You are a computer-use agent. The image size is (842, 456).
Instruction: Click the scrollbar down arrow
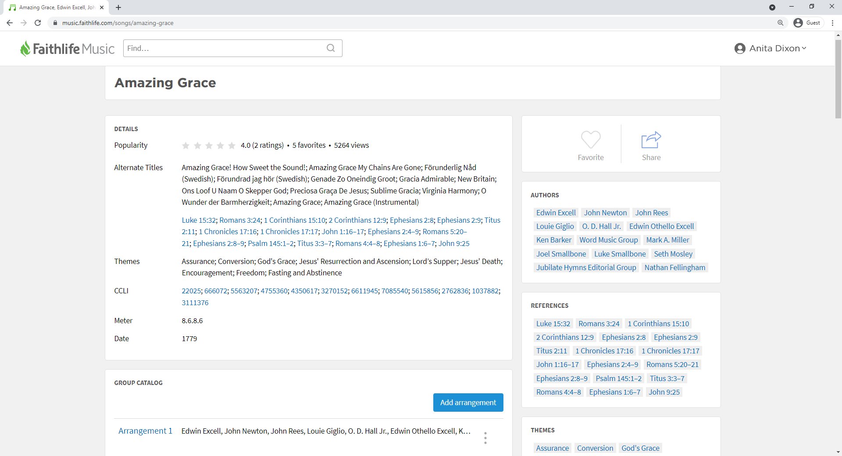(838, 452)
